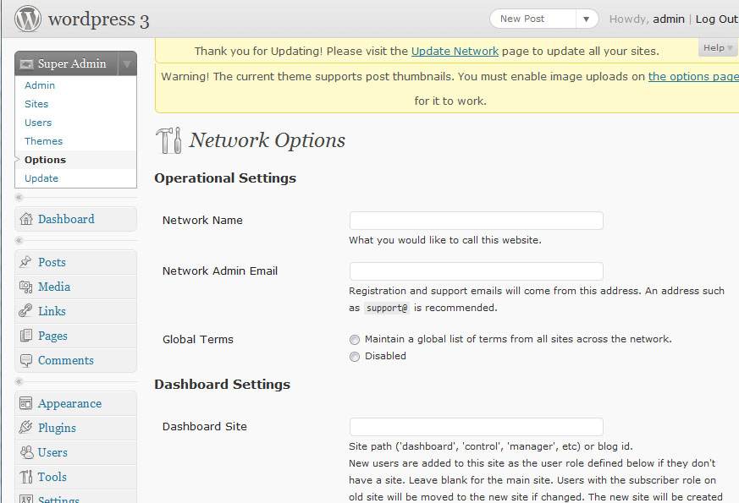The width and height of the screenshot is (739, 503).
Task: Click the Tools hammer icon in sidebar
Action: [26, 477]
